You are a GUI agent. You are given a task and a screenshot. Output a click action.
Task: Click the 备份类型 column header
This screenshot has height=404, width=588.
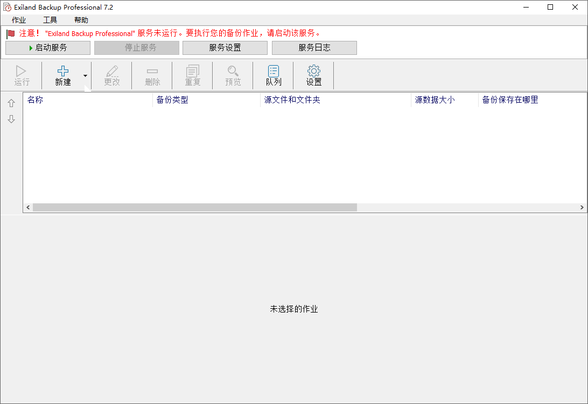click(x=206, y=100)
